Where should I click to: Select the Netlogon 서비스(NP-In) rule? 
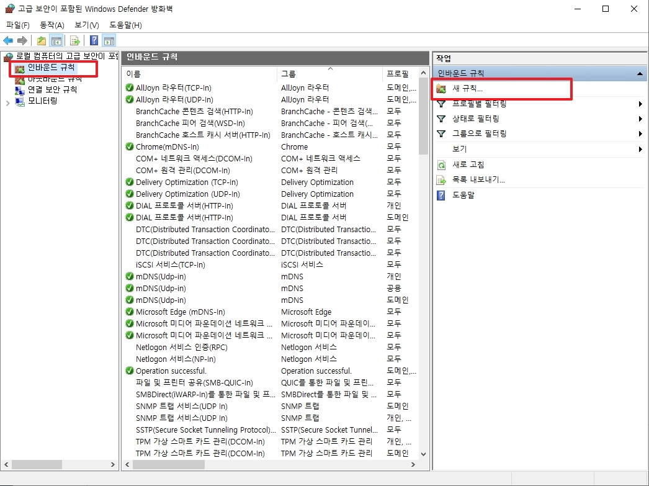click(176, 359)
